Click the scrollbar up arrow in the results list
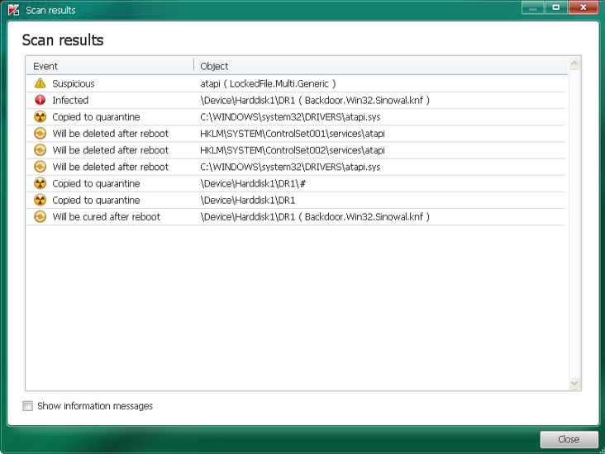 [574, 64]
